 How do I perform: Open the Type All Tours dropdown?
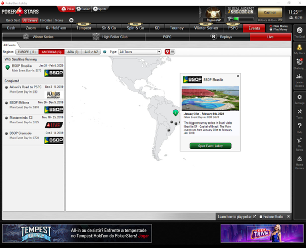pos(140,52)
